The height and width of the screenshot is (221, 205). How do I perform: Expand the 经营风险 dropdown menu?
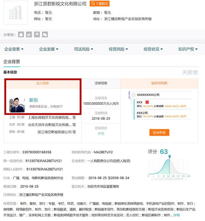click(x=118, y=49)
